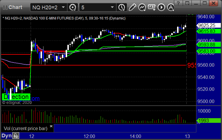Click the chart title NQ H20=2 NASDAQ text

pyautogui.click(x=64, y=18)
